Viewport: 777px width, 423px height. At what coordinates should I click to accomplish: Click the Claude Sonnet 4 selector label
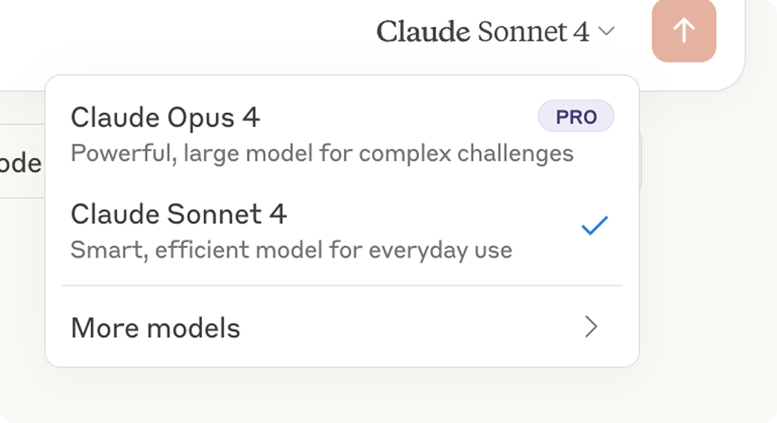point(482,32)
